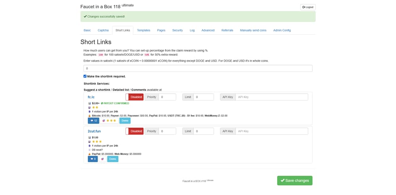Screen dimensions: 396x195
Task: Open 2cut.fun comments button showing 0
Action: click(93, 159)
